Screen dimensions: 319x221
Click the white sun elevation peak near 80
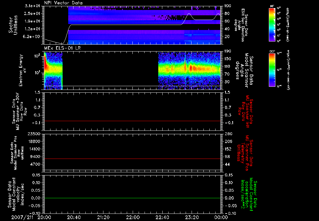tap(189, 14)
